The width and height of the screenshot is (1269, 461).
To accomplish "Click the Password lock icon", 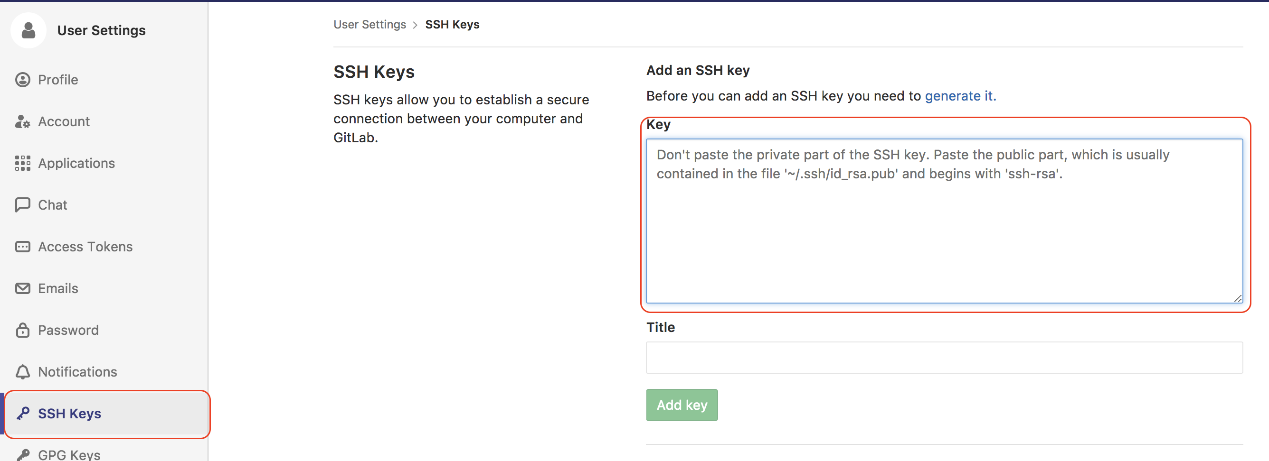I will click(23, 330).
